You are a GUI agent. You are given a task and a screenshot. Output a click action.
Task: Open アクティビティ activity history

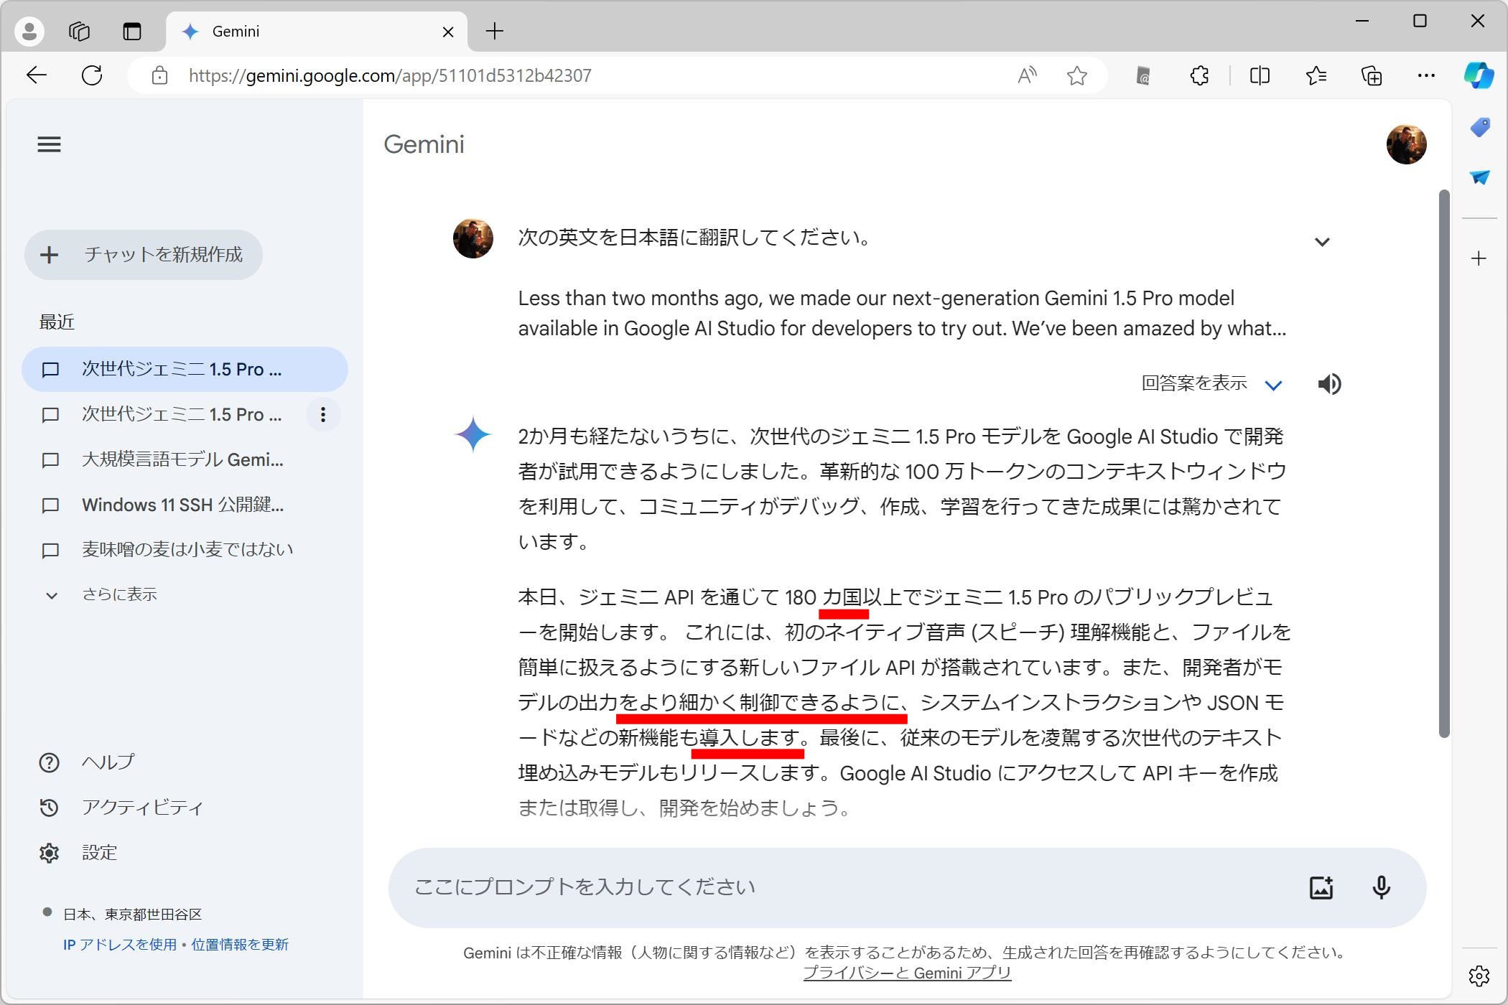[x=121, y=808]
